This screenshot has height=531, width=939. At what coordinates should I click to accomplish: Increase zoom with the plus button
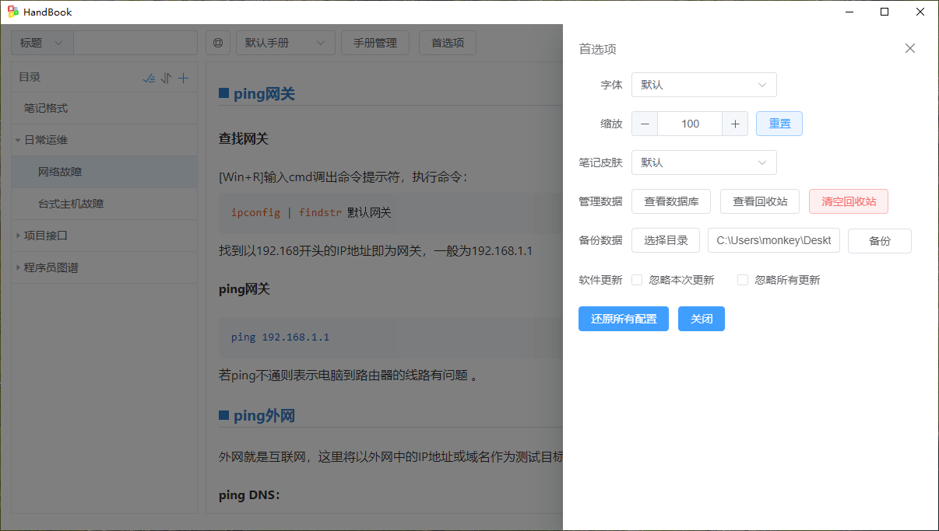click(x=735, y=124)
